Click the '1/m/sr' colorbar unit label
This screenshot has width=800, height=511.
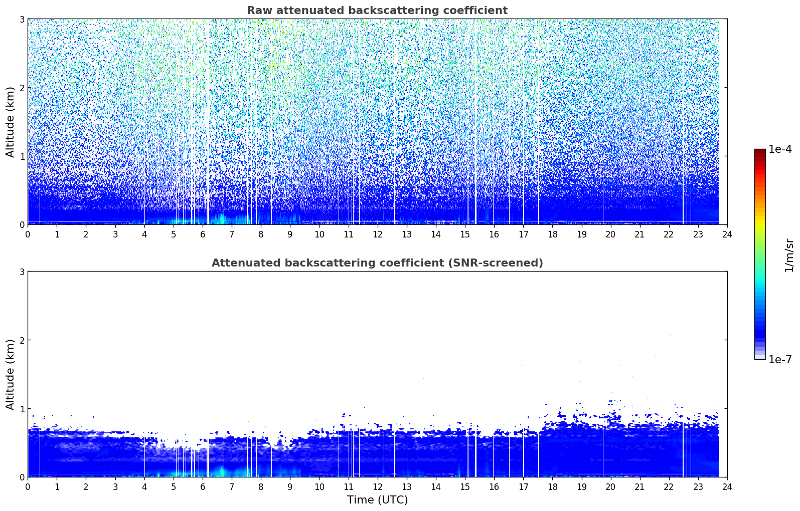[x=789, y=254]
